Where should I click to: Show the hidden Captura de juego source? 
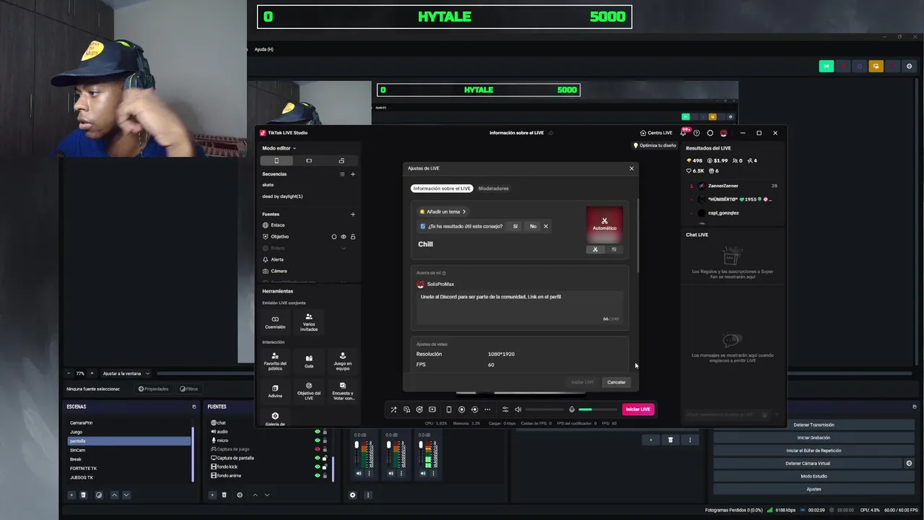pos(317,449)
